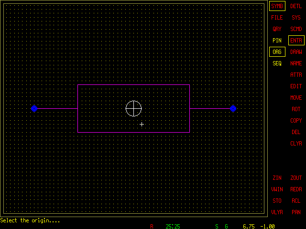
Task: Activate the DRAW command
Action: (296, 52)
